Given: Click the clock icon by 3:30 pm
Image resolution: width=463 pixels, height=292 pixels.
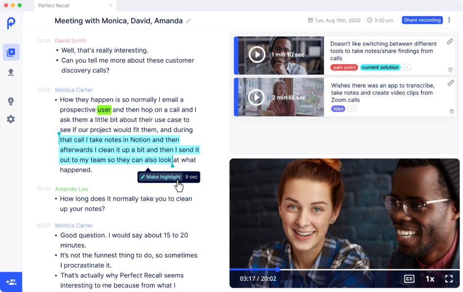Looking at the screenshot, I should (x=370, y=21).
